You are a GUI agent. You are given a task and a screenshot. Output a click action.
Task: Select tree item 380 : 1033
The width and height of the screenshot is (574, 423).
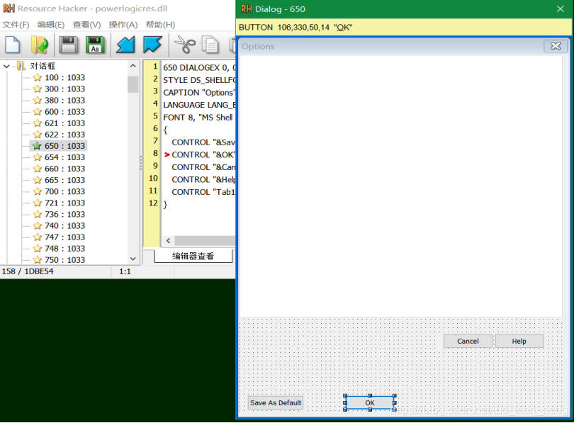(x=64, y=101)
